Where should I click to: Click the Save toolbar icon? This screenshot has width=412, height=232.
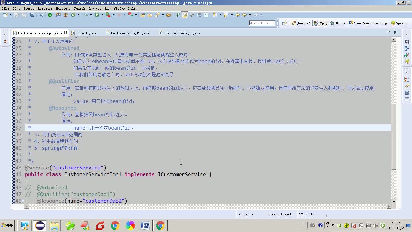tap(17, 15)
